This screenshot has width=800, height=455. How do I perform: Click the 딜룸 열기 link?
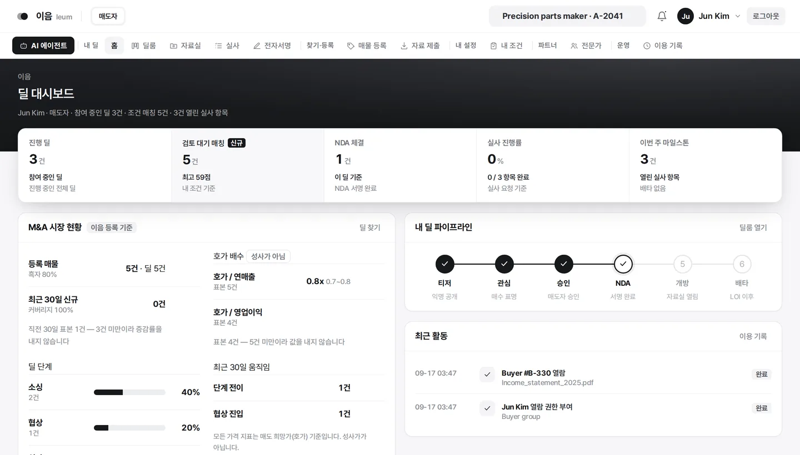[753, 228]
